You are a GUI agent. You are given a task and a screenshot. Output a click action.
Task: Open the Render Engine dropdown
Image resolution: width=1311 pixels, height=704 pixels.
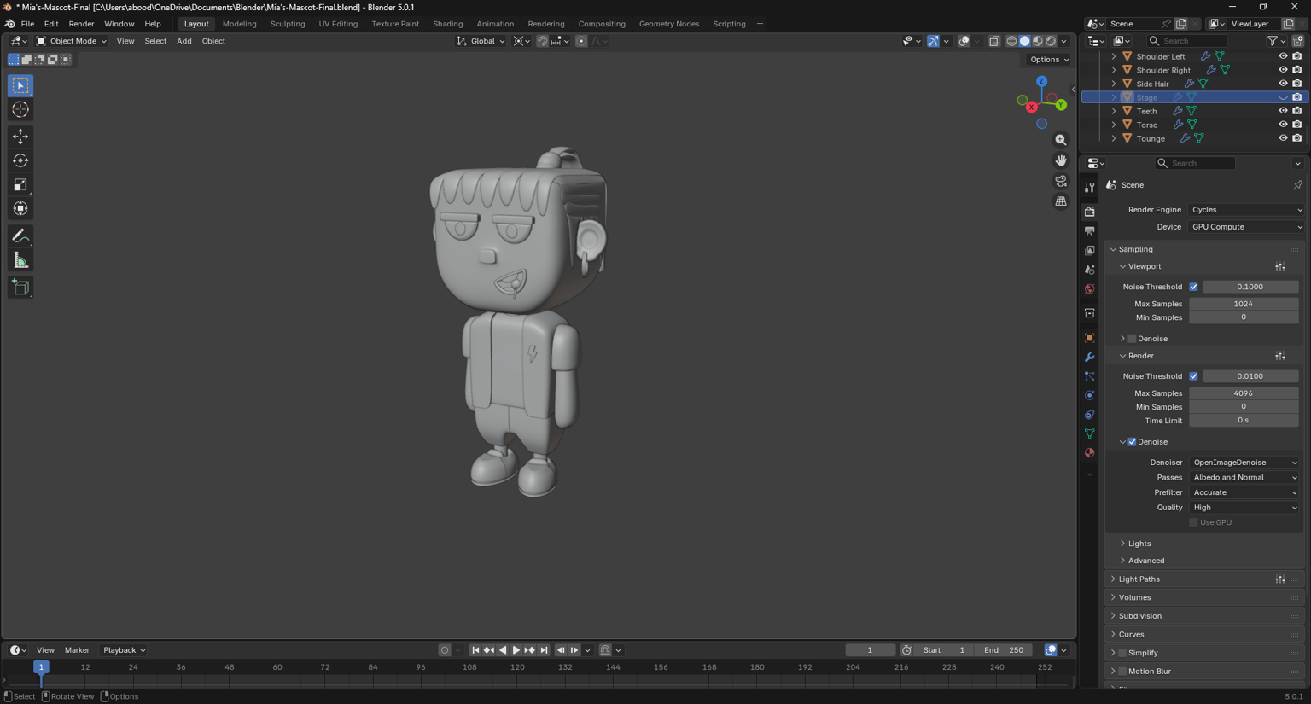click(x=1246, y=210)
